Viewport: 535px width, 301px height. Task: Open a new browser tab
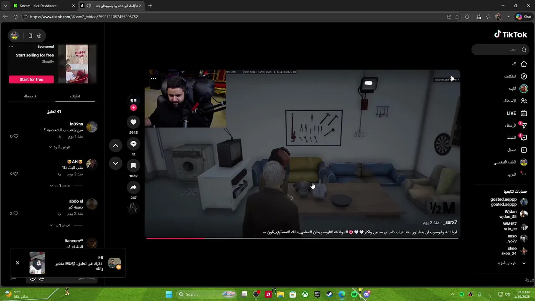150,6
